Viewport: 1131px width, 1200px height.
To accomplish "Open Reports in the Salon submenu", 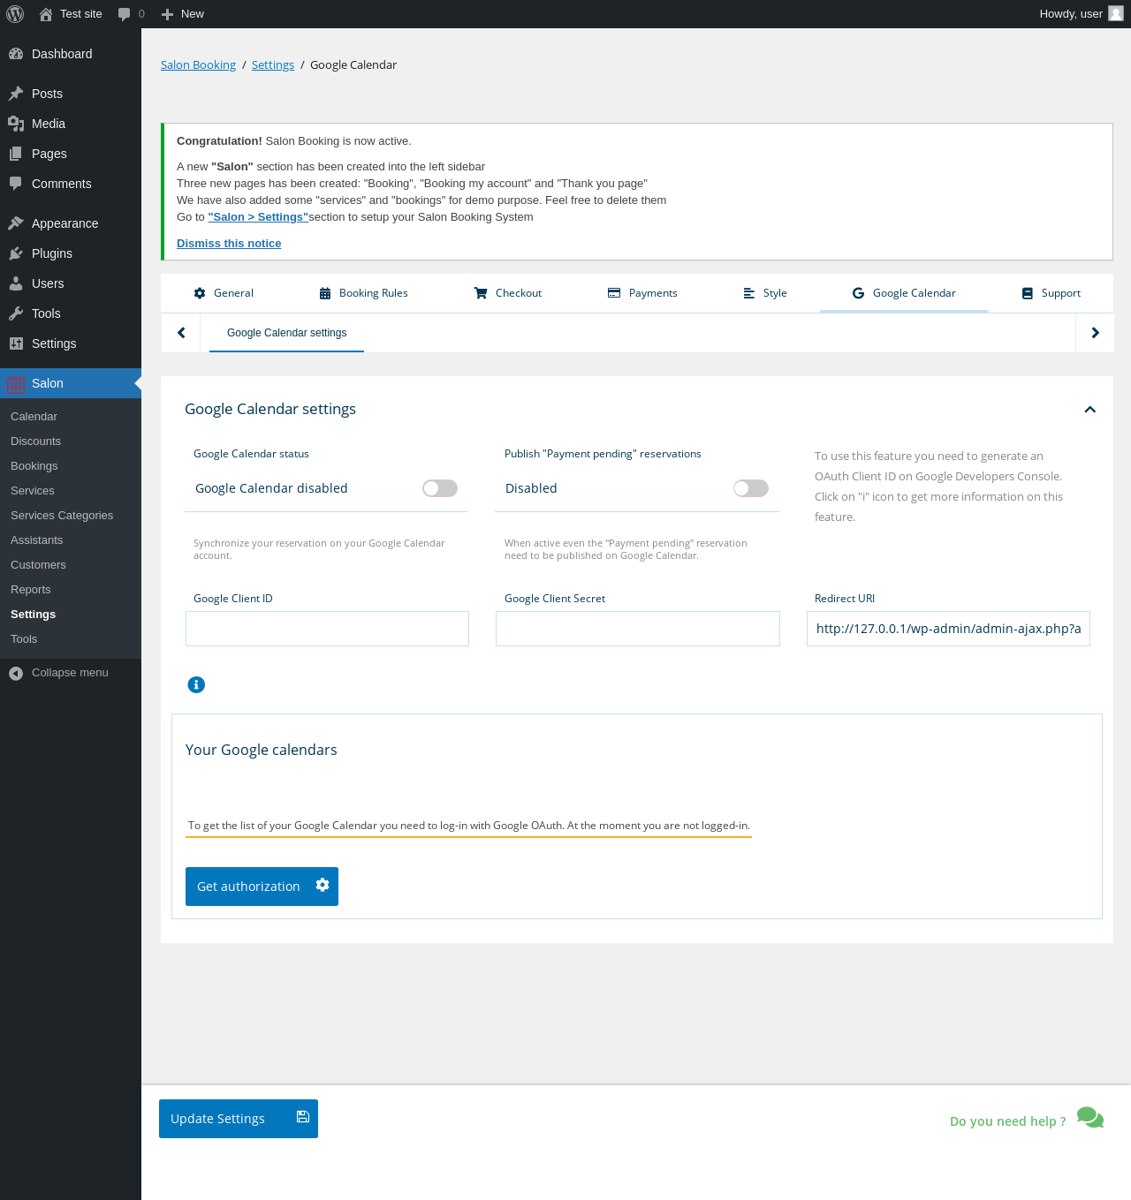I will (x=31, y=590).
